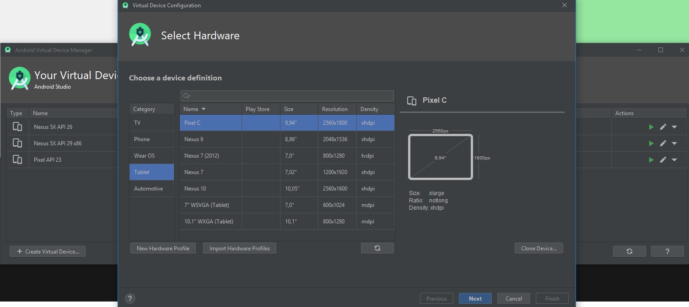The image size is (689, 307).
Task: Click 2560x1800 resolution cell for Pixel C
Action: pos(338,123)
